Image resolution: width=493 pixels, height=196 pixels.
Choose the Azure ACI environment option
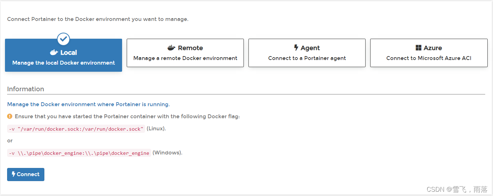point(429,53)
